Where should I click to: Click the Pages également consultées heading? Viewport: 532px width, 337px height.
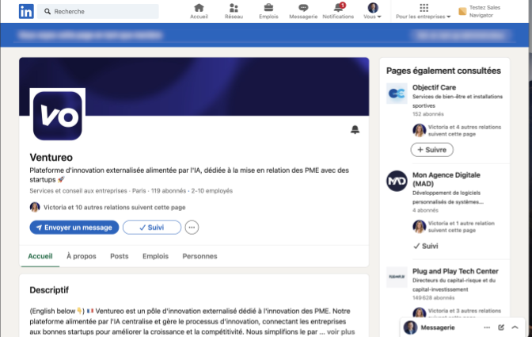[443, 71]
